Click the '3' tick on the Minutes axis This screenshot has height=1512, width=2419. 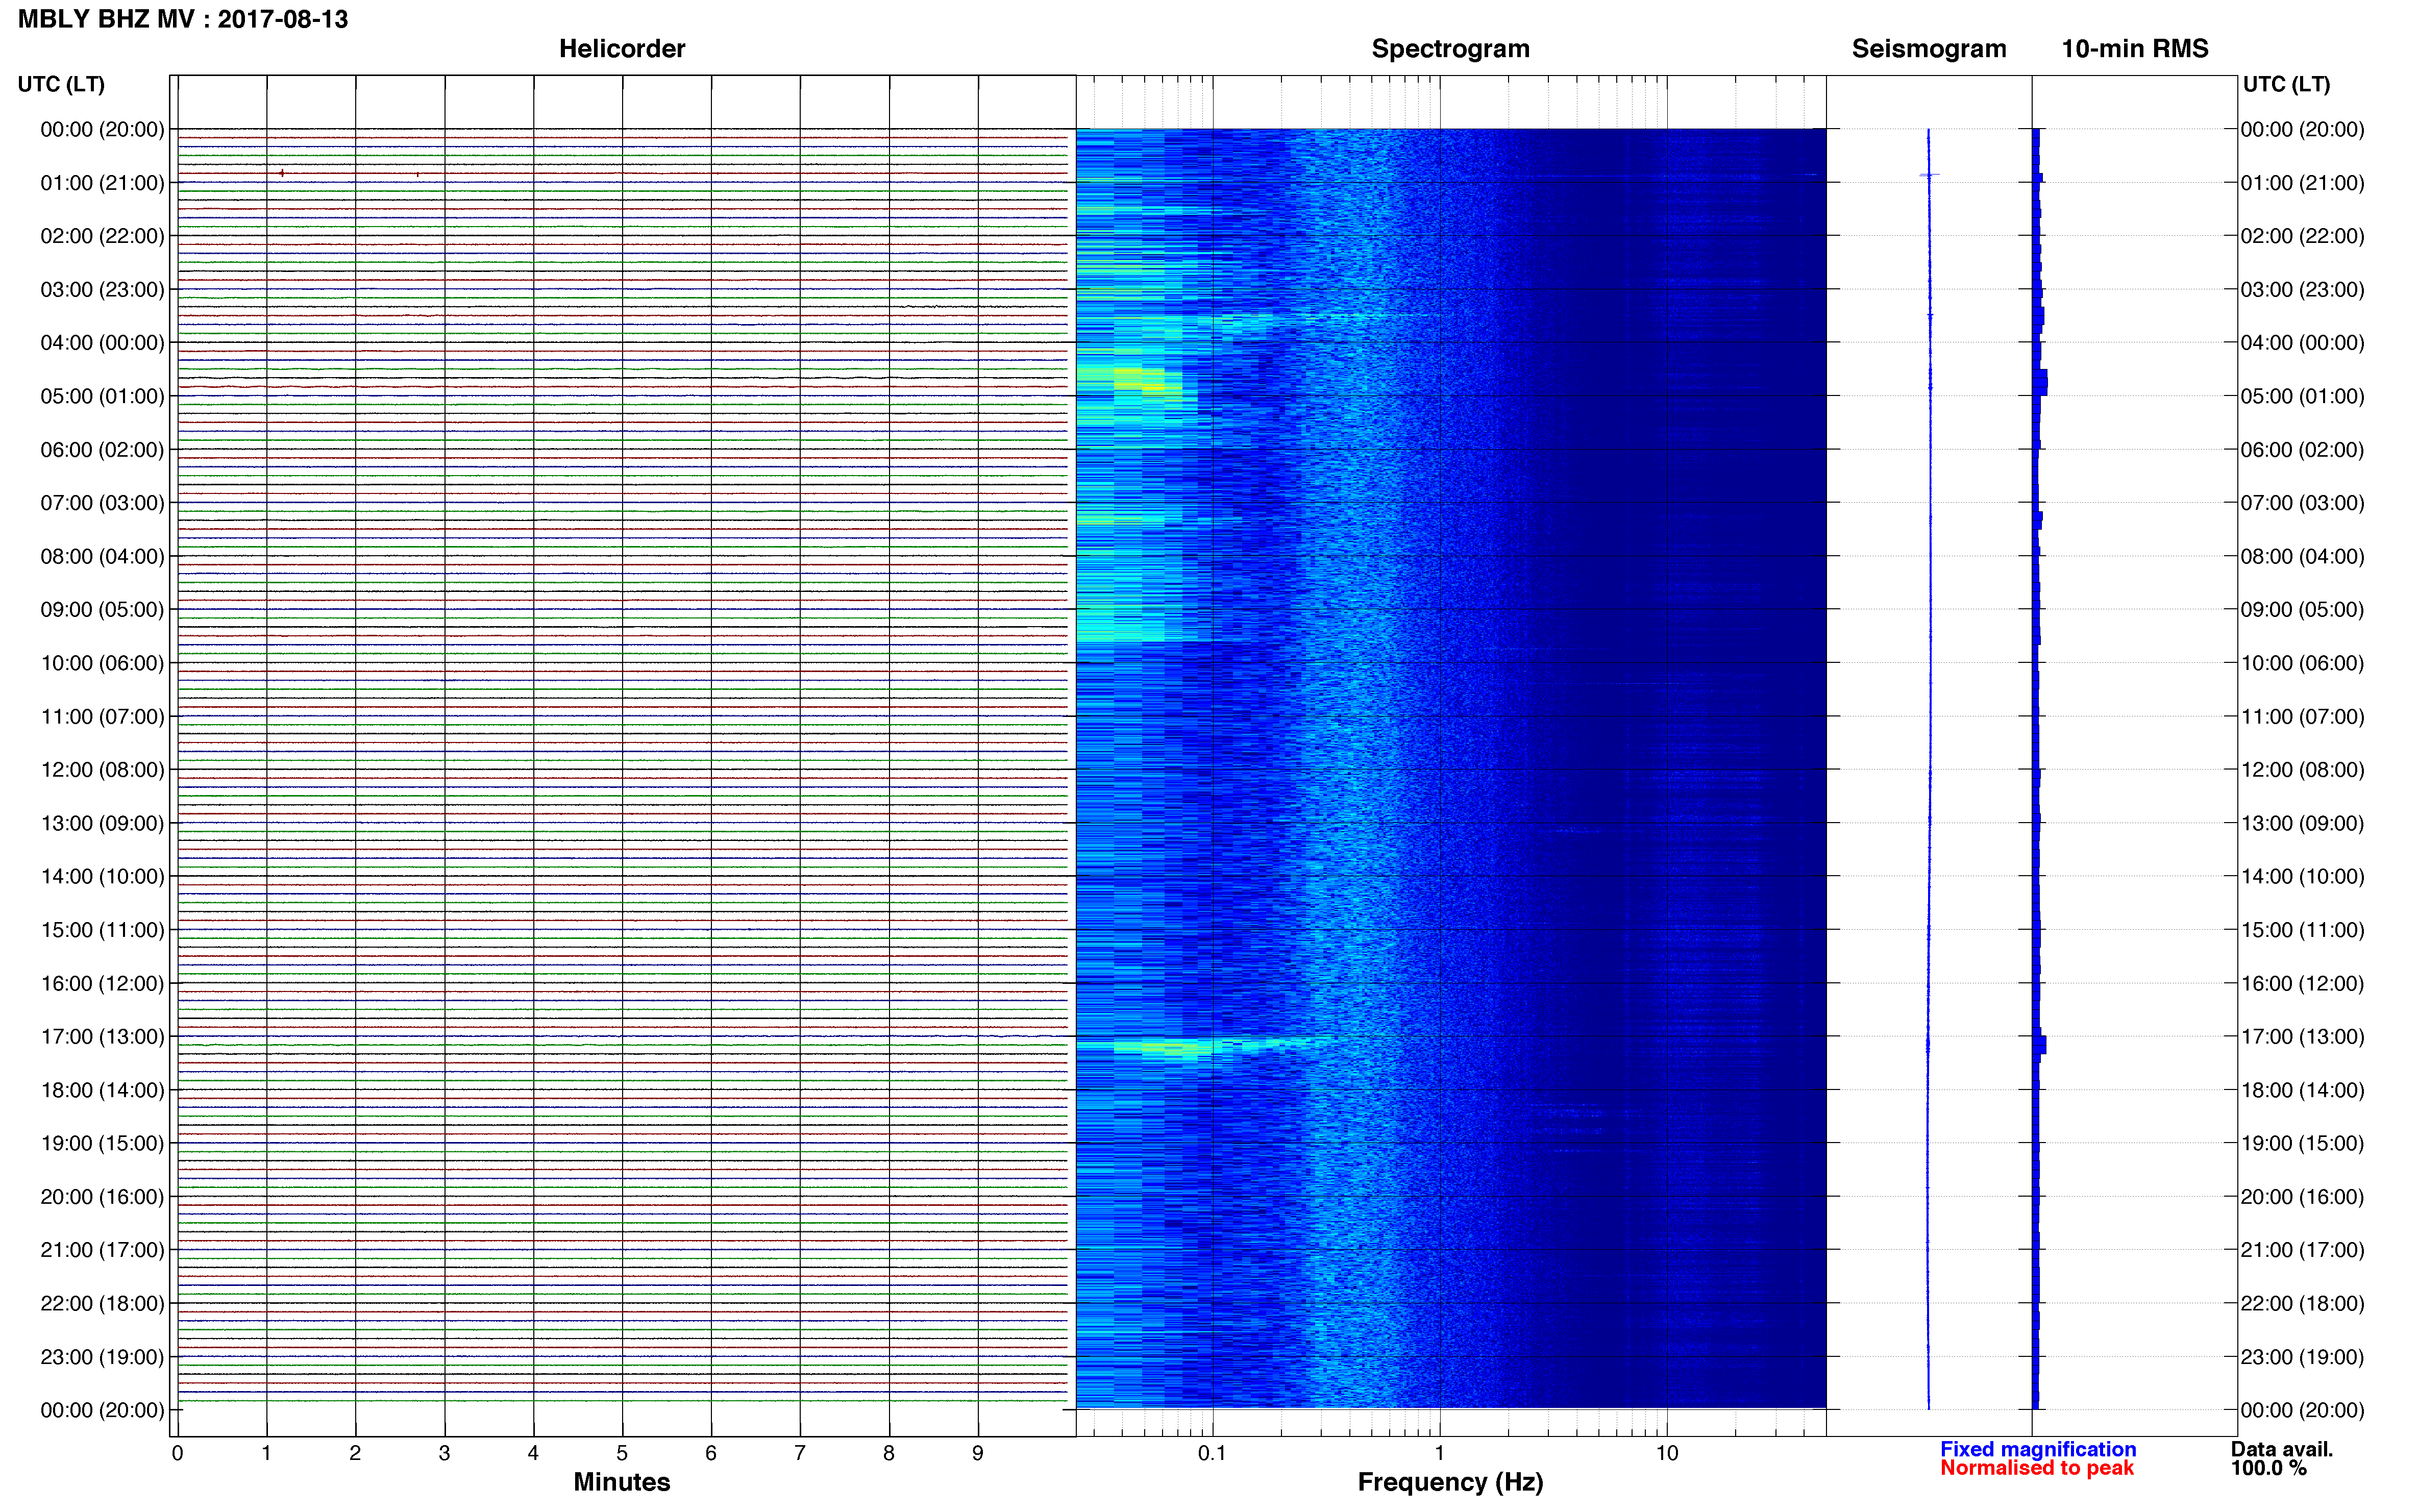click(444, 1454)
